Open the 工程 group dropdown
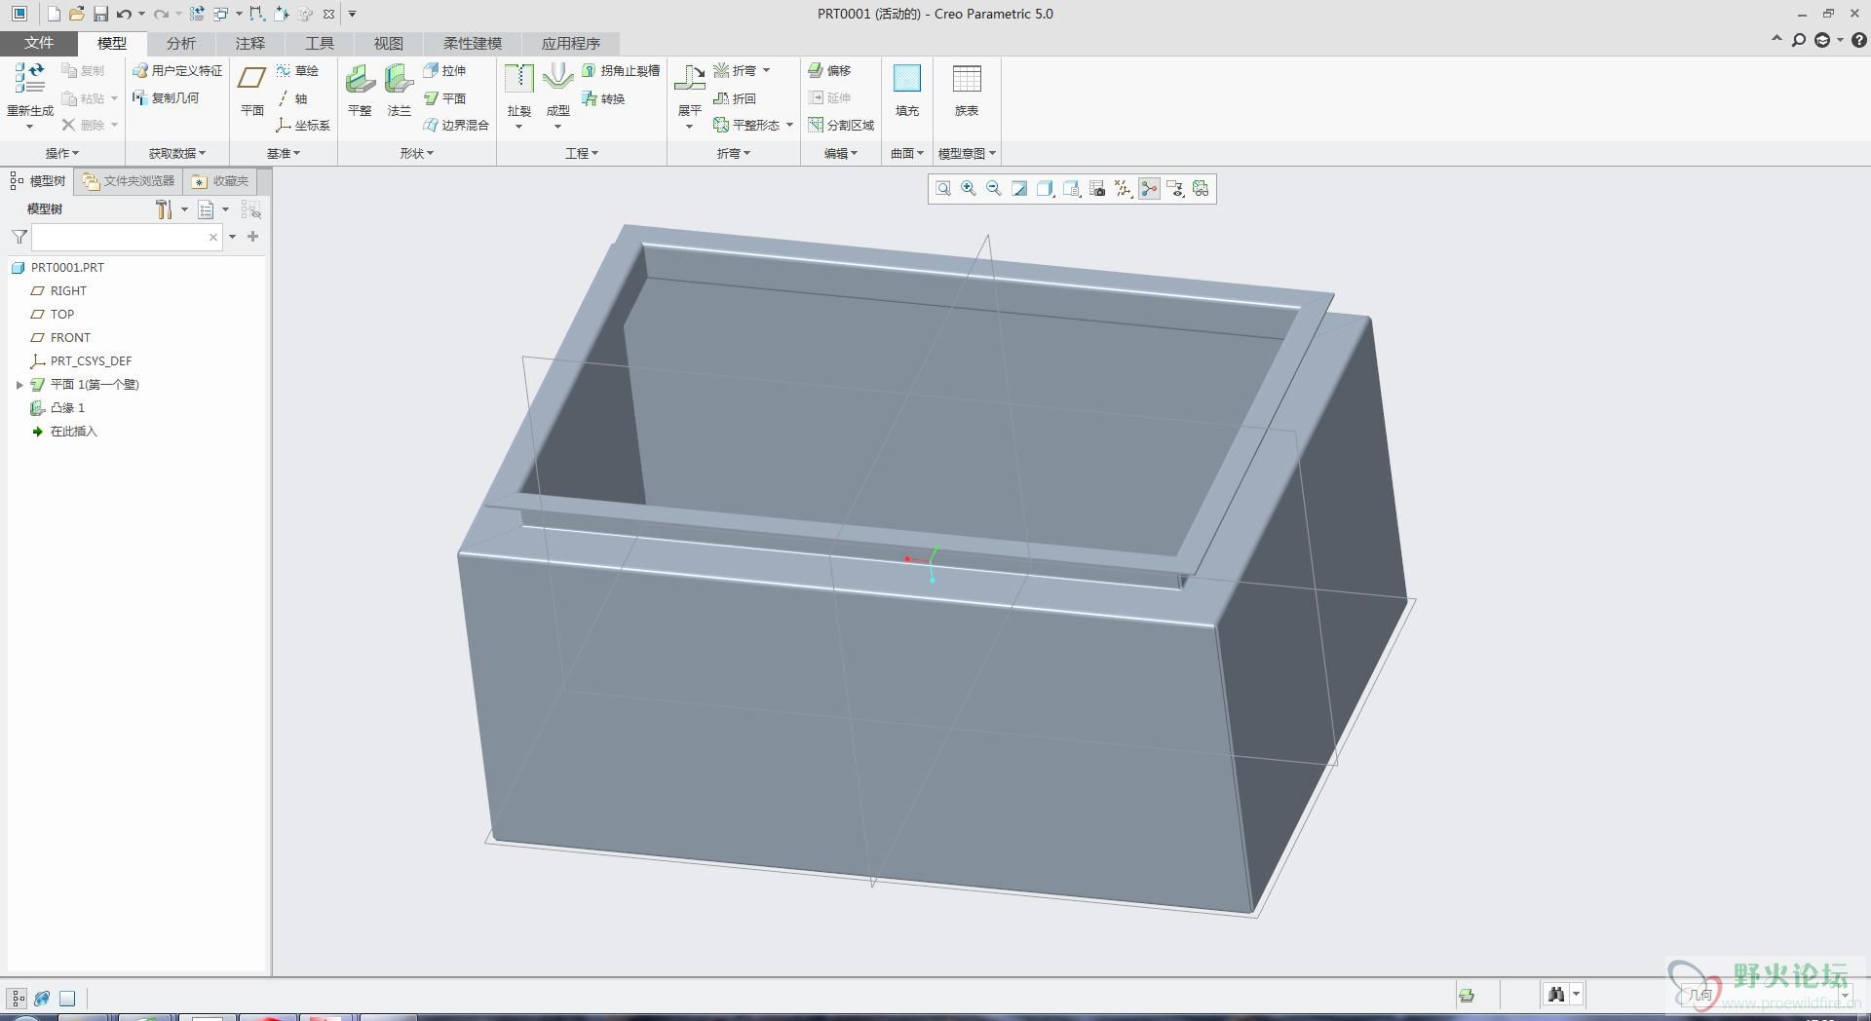Screen dimensions: 1871x1021 (x=582, y=153)
